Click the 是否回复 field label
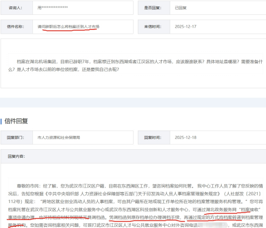 click(x=153, y=7)
